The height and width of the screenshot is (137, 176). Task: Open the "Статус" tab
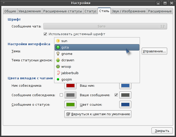(x=90, y=11)
